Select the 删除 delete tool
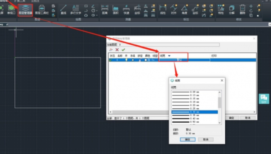Viewport: 271px width, 154px height. coord(243,10)
